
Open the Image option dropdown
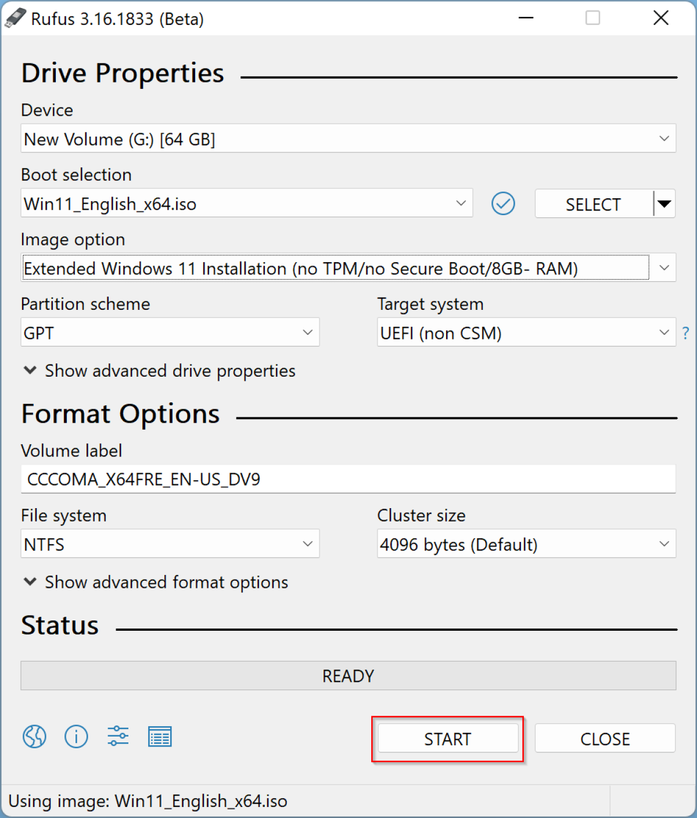(348, 268)
